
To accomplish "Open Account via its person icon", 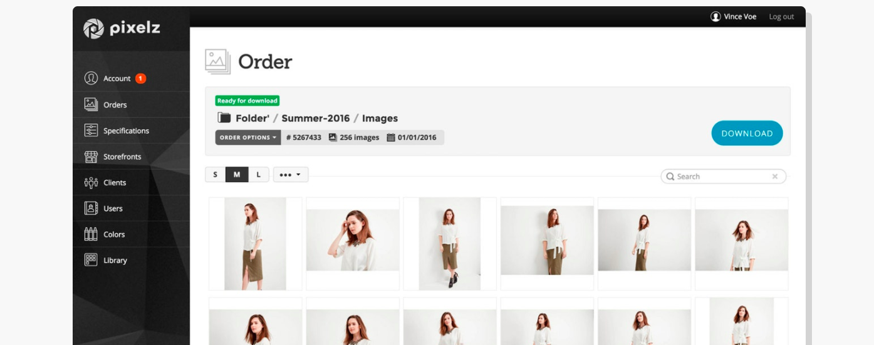I will 91,78.
